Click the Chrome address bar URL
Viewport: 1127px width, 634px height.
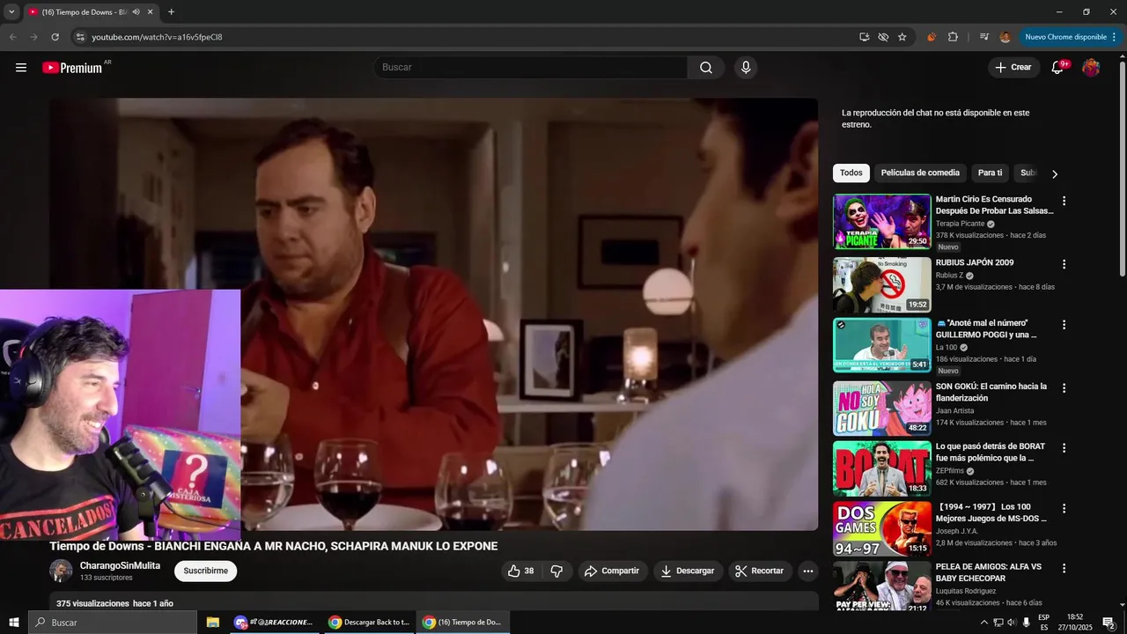157,37
